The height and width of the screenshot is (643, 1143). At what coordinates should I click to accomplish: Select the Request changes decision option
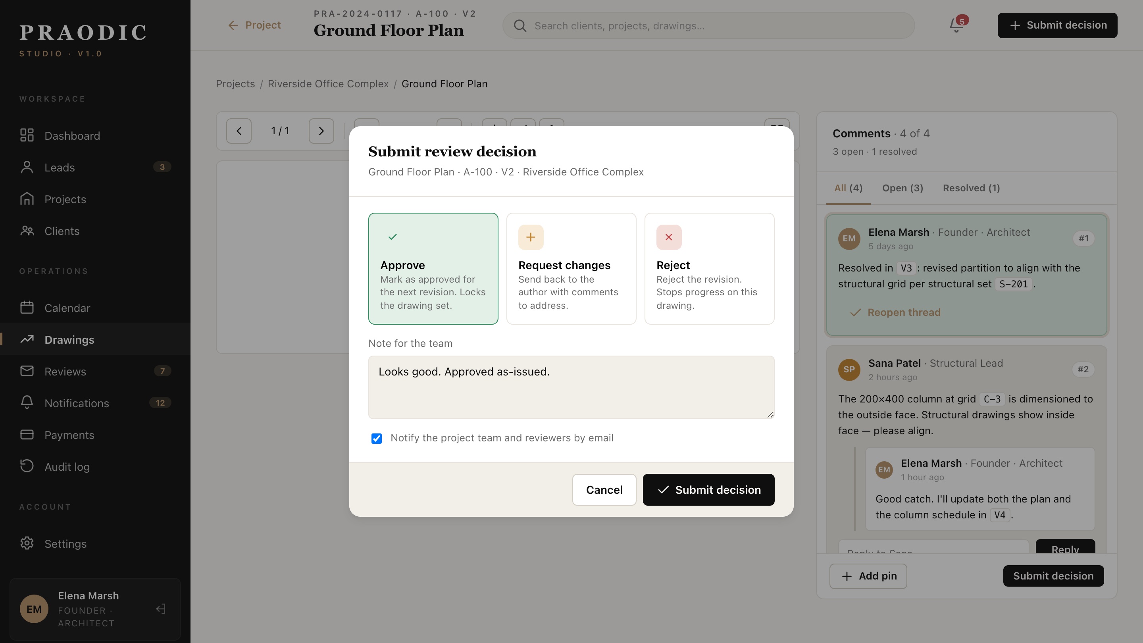click(571, 268)
